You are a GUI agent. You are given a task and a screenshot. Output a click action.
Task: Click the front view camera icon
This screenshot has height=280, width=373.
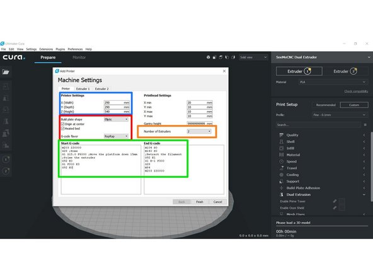pyautogui.click(x=214, y=57)
